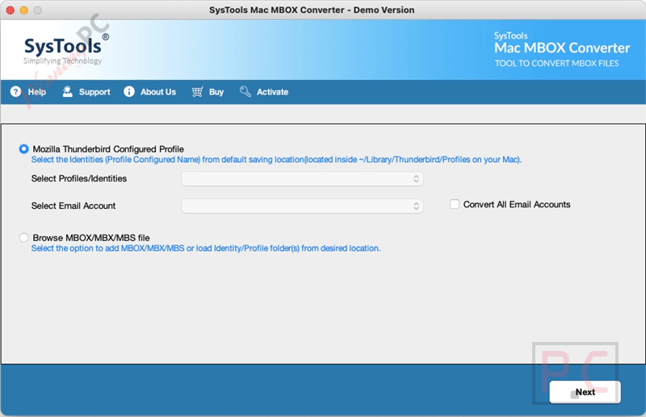This screenshot has width=646, height=417.
Task: Select Browse MBOX/MBX/MBS file radio button
Action: pos(24,237)
